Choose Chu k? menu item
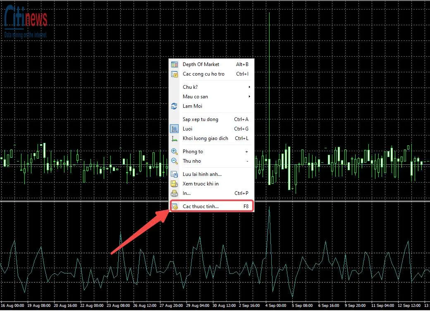Image resolution: width=430 pixels, height=311 pixels. [211, 87]
